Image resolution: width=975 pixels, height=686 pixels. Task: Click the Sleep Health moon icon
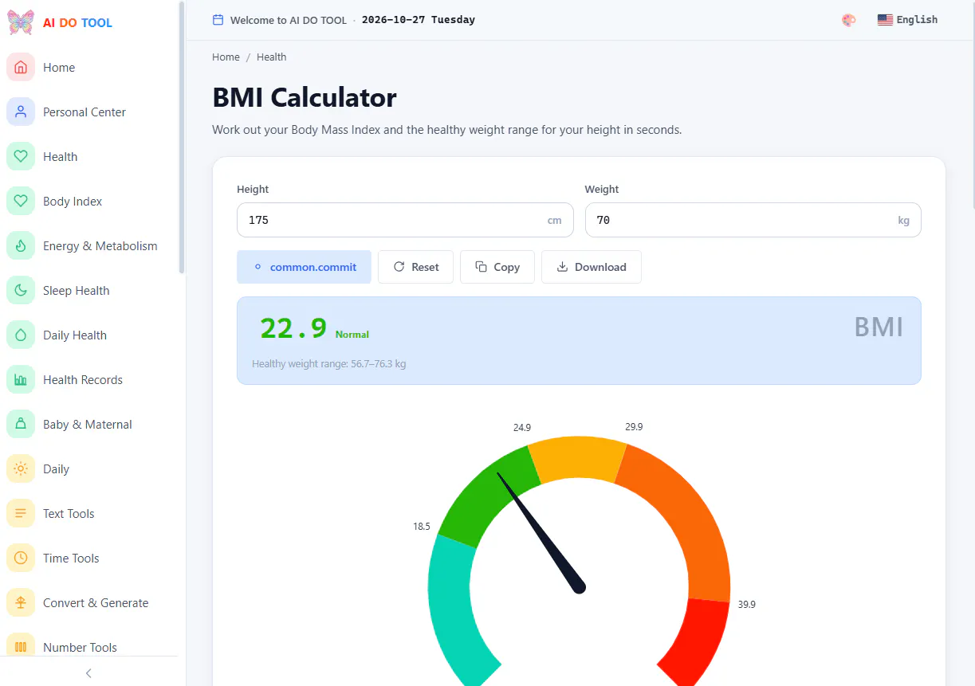21,291
